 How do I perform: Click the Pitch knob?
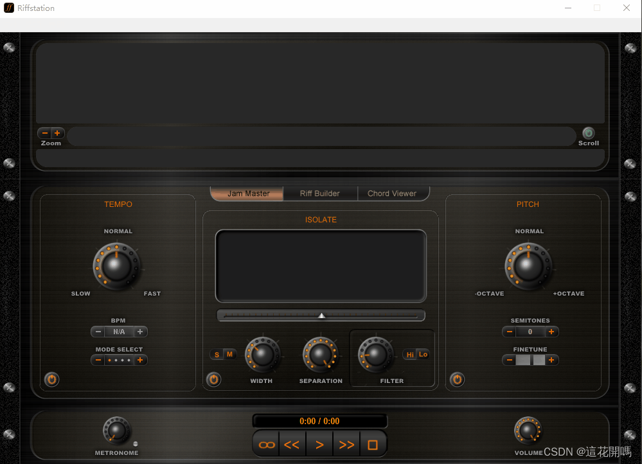[x=529, y=266]
